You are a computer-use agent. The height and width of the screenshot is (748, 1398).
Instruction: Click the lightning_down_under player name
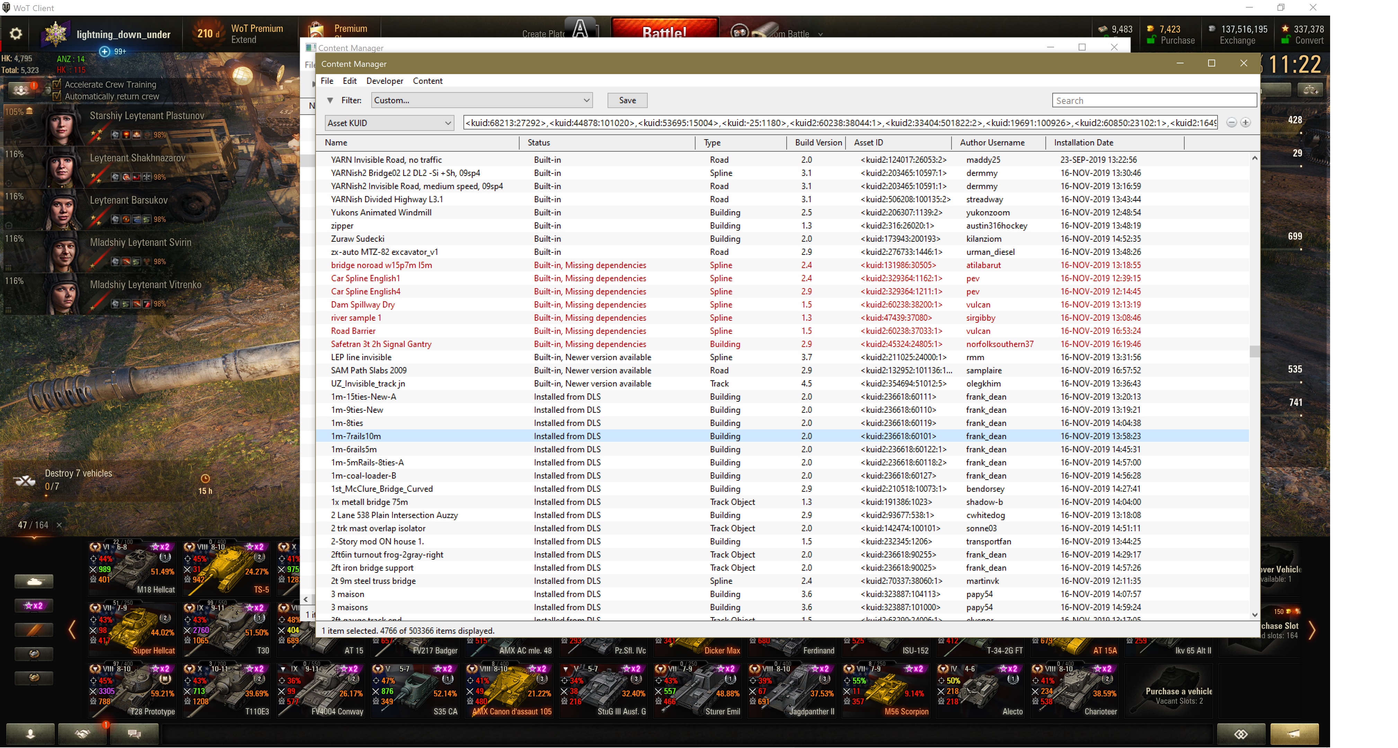tap(124, 34)
